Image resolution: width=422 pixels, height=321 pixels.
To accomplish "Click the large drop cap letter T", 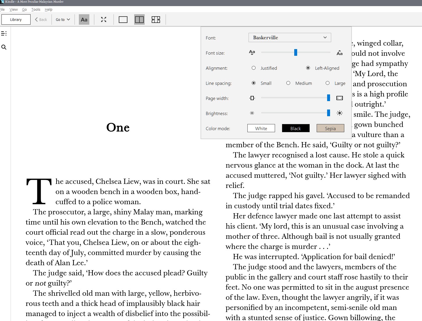I will point(39,191).
